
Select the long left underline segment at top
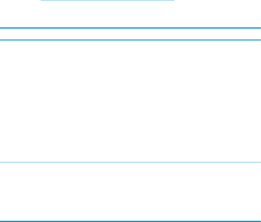click(92, 0)
